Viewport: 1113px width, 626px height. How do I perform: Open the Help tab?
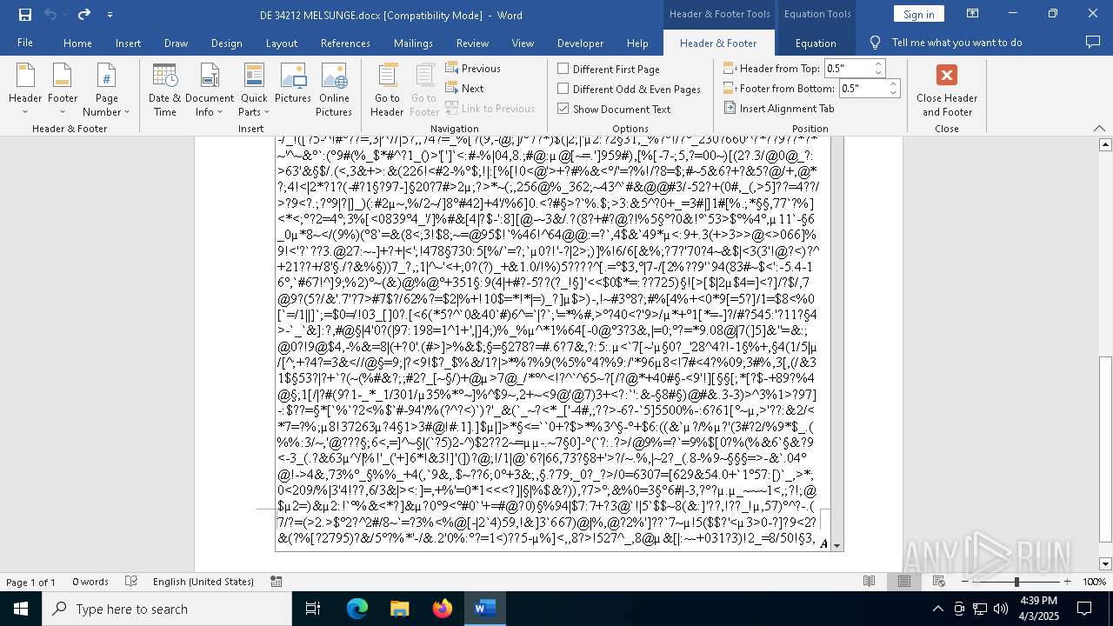(637, 43)
